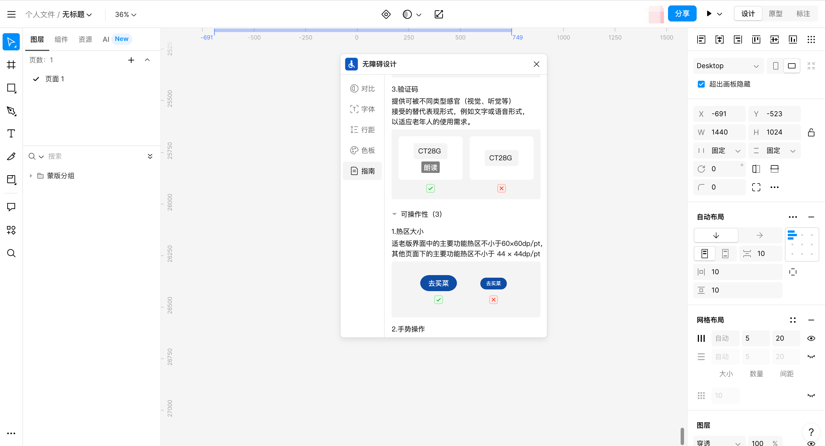Uncheck the 超出画板隐藏 checkbox

click(x=701, y=84)
